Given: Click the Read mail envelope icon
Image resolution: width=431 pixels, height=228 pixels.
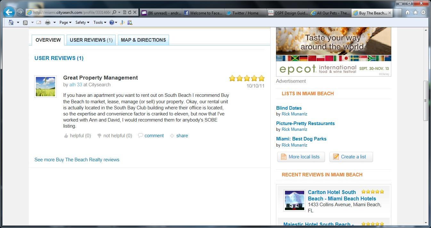Looking at the screenshot, I should point(39,22).
